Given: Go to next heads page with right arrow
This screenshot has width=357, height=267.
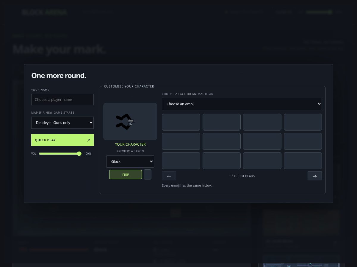Looking at the screenshot, I should click(x=315, y=176).
